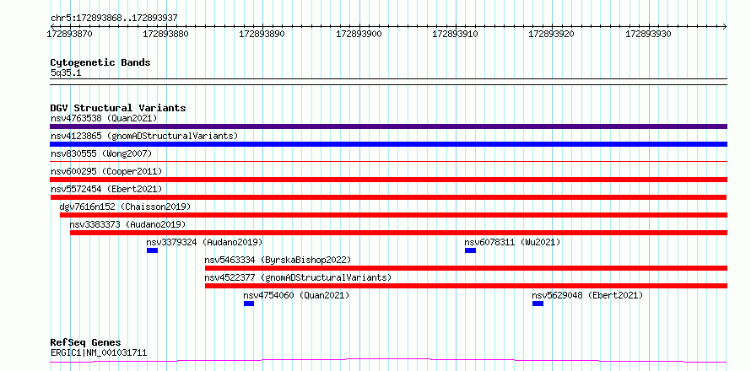Click the red dgv7616n152 variant bar
Viewport: 751px width, 371px height.
393,215
